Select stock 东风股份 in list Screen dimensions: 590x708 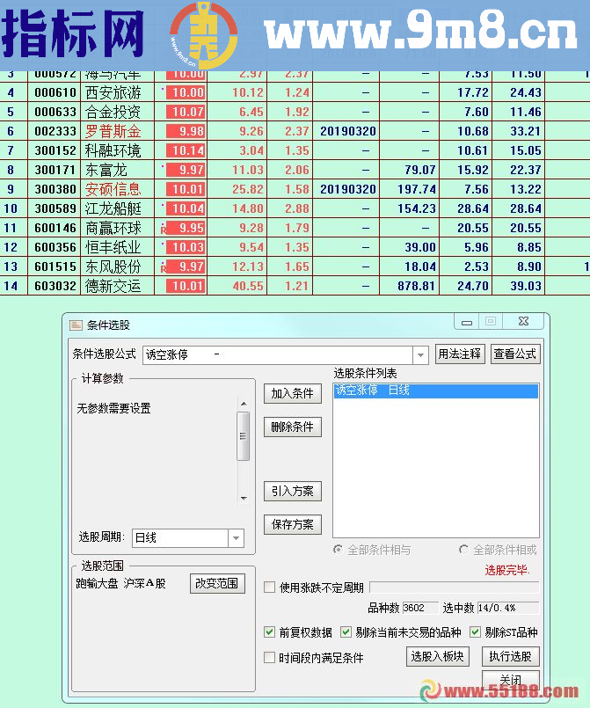click(x=113, y=266)
